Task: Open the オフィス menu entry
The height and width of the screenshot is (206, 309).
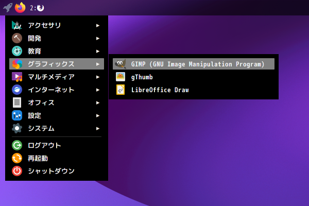Action: 57,102
